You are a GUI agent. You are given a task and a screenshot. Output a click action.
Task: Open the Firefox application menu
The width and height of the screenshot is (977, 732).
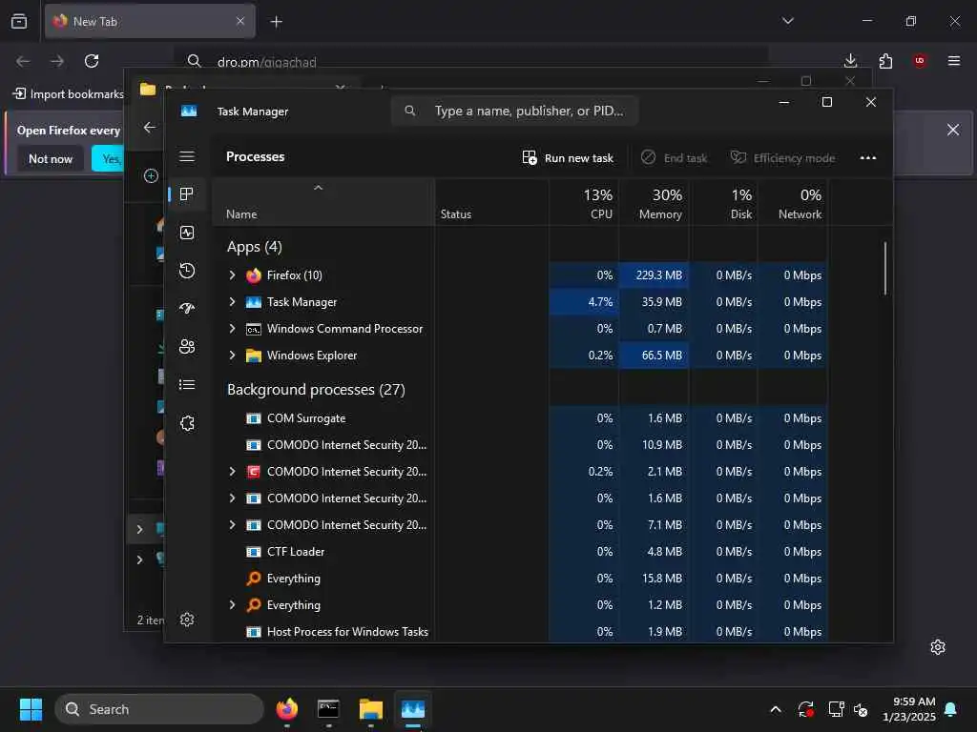tap(954, 61)
